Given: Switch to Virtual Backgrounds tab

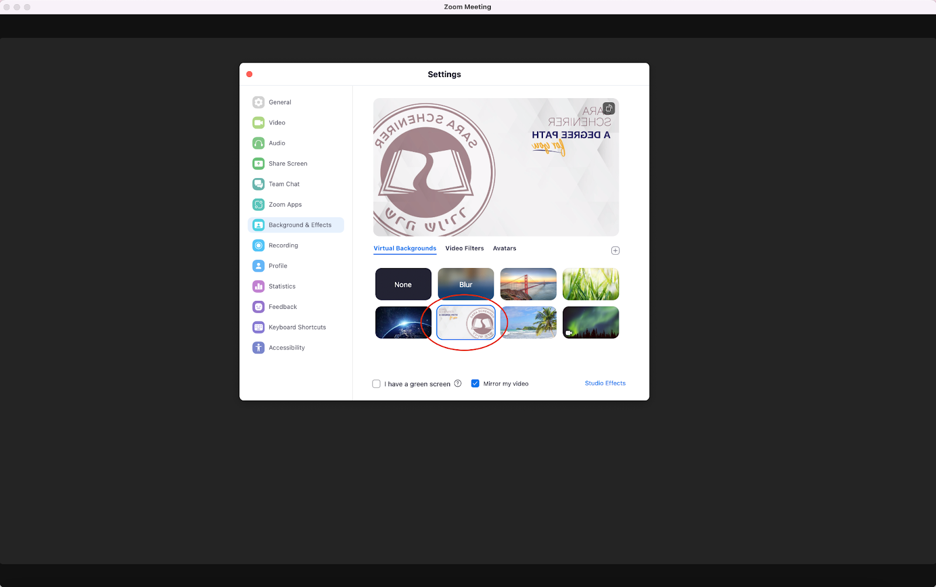Looking at the screenshot, I should click(405, 248).
